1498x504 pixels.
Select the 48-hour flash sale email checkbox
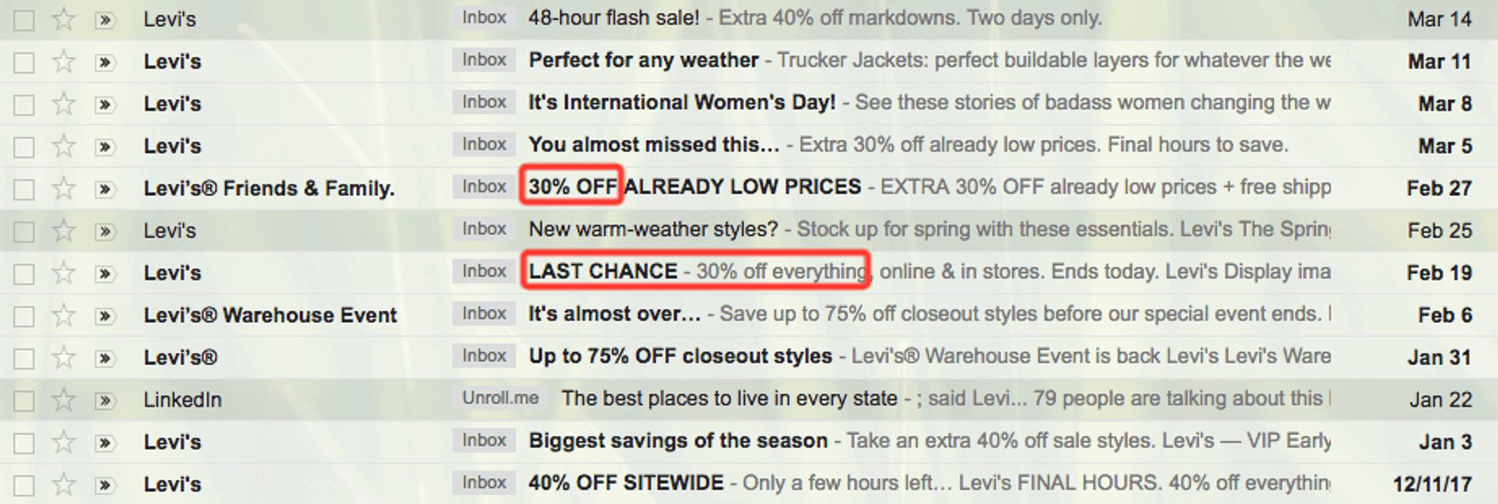tap(24, 20)
